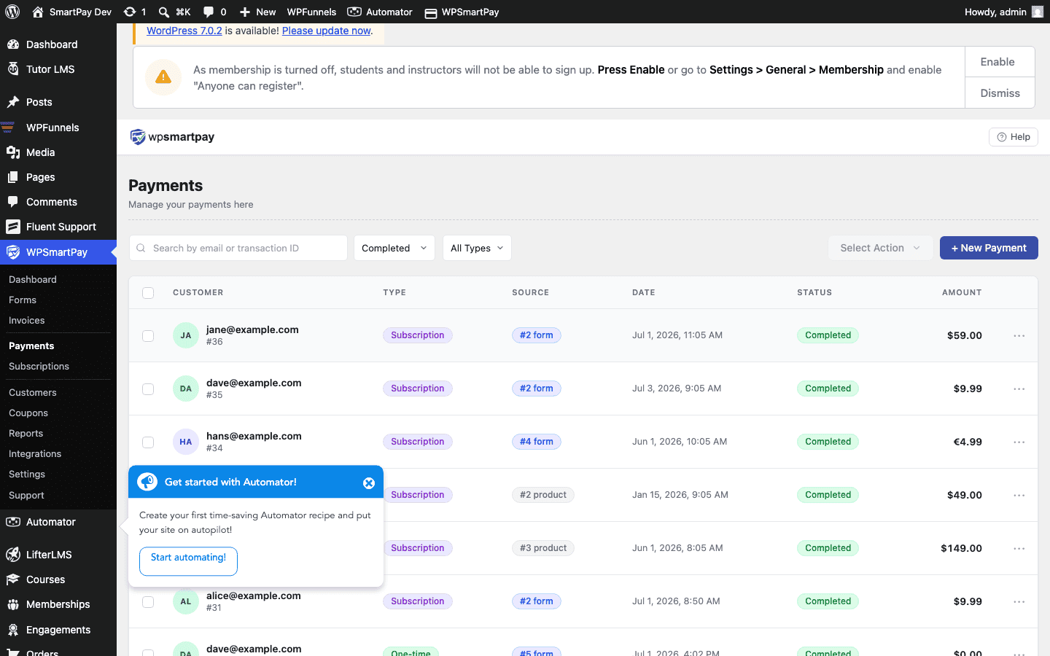Follow the Please update now link
Image resolution: width=1050 pixels, height=656 pixels.
tap(327, 31)
